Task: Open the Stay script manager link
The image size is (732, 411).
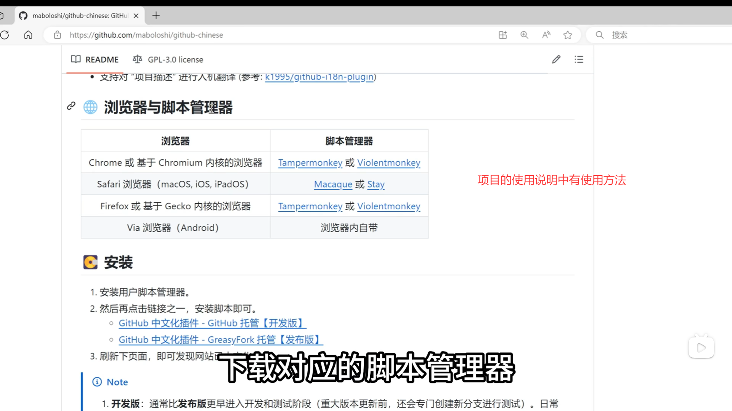Action: point(376,185)
